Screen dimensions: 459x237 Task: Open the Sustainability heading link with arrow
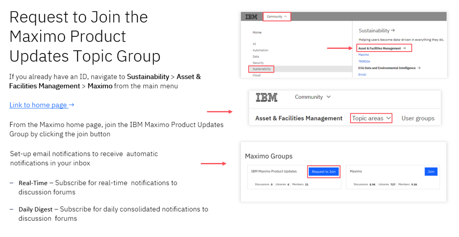coord(377,31)
